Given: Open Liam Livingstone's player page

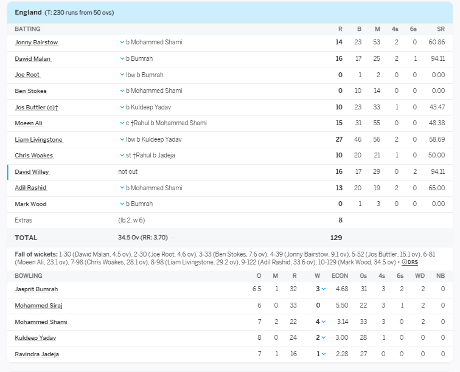Looking at the screenshot, I should pos(38,139).
